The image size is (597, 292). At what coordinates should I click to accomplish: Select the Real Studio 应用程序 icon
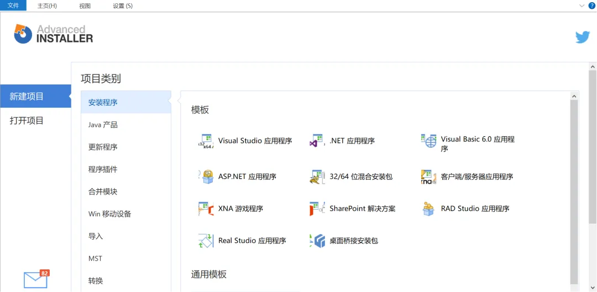pyautogui.click(x=206, y=240)
